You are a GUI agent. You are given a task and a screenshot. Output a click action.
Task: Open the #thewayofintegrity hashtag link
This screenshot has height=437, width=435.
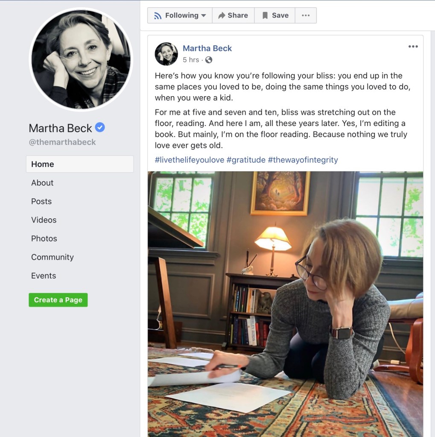pos(303,160)
